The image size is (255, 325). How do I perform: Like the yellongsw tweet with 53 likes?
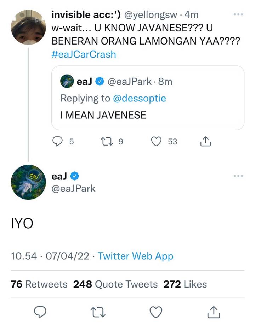tap(156, 141)
